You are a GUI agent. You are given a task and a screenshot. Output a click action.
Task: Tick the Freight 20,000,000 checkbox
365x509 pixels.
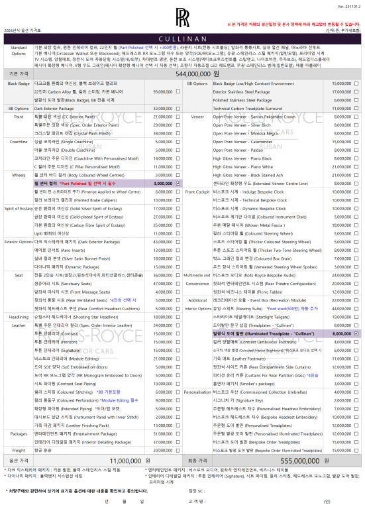178,450
